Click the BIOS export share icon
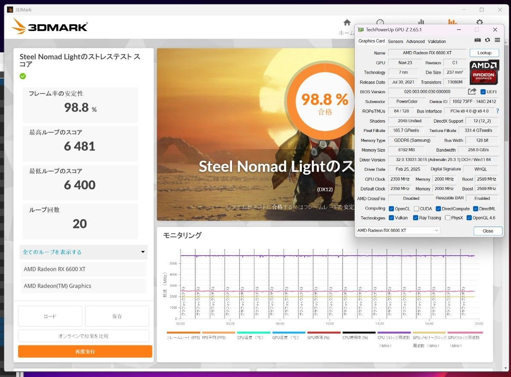Image resolution: width=511 pixels, height=377 pixels. tap(472, 92)
